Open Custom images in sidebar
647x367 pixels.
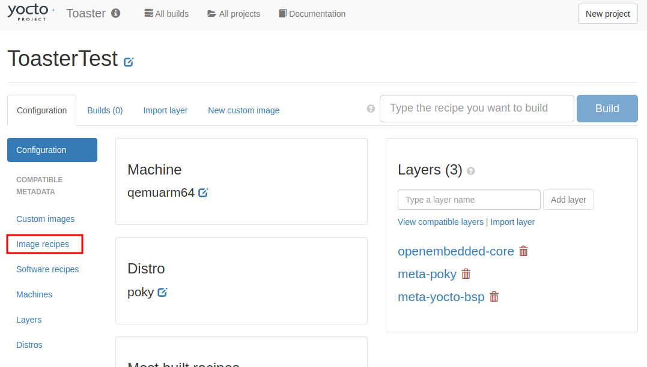(x=46, y=219)
